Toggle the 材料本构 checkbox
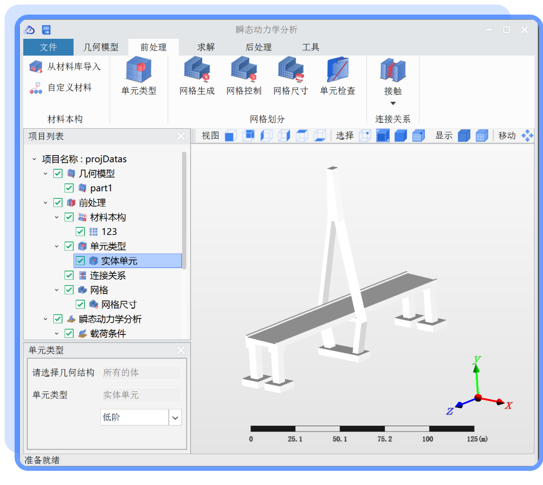The image size is (543, 485). pyautogui.click(x=69, y=217)
